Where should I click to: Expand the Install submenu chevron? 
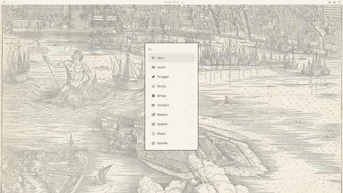point(192,105)
